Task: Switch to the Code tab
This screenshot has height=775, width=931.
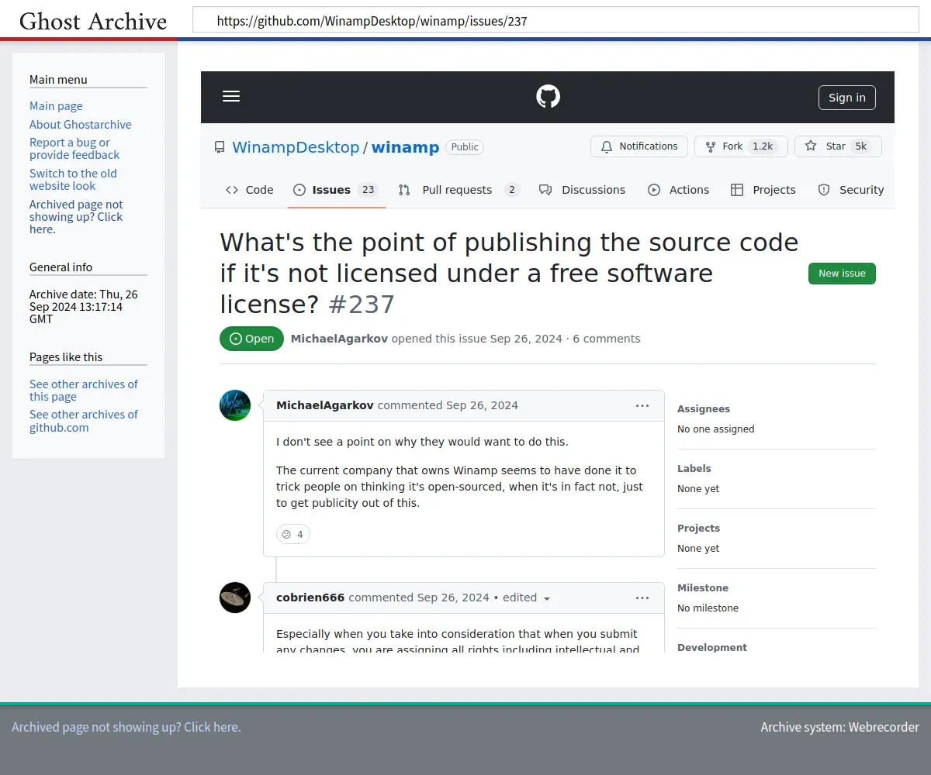Action: pyautogui.click(x=250, y=190)
